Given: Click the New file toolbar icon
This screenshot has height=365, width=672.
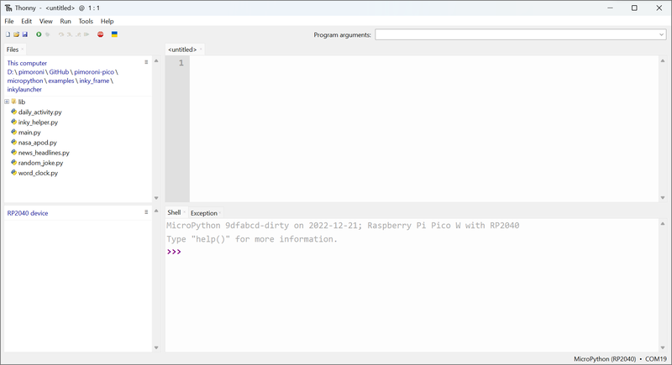Looking at the screenshot, I should [x=8, y=34].
